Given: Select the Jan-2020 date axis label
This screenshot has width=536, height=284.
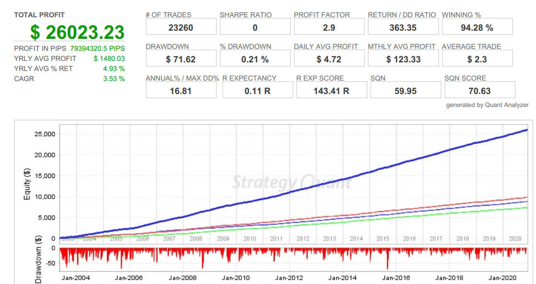Looking at the screenshot, I should coord(502,278).
